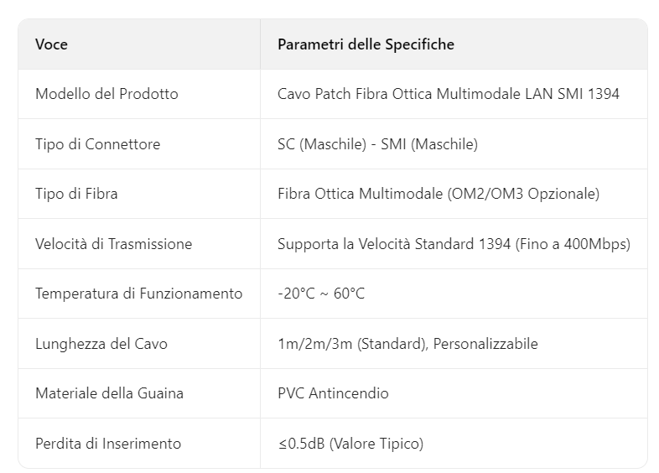Select the 'Velocità di Trasmissione' label
This screenshot has height=473, width=659.
[113, 244]
